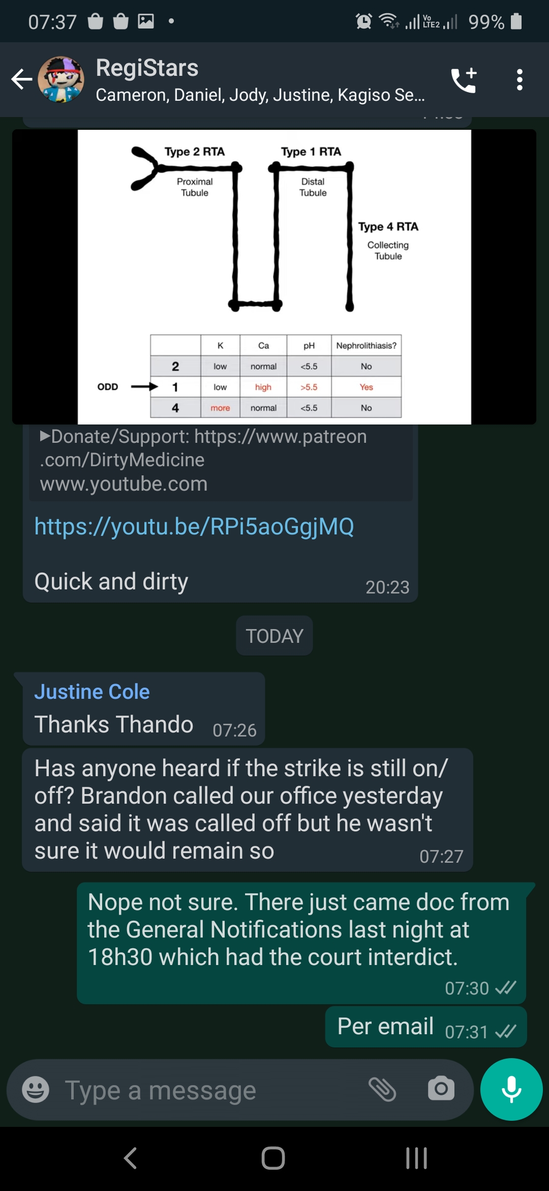Open the youtu.be/RPi5aoGgjMQ link
The image size is (549, 1191).
pyautogui.click(x=194, y=526)
